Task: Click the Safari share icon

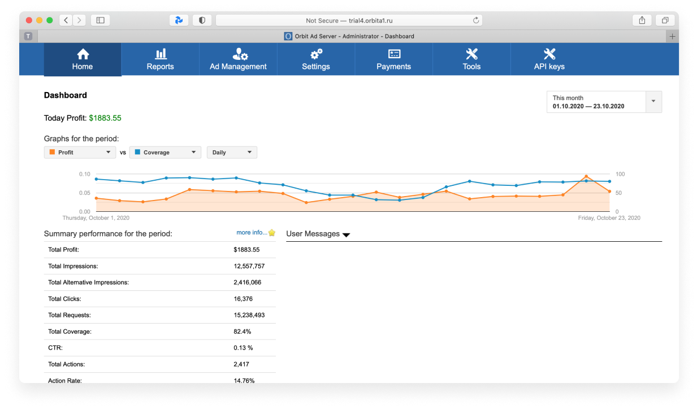Action: 642,20
